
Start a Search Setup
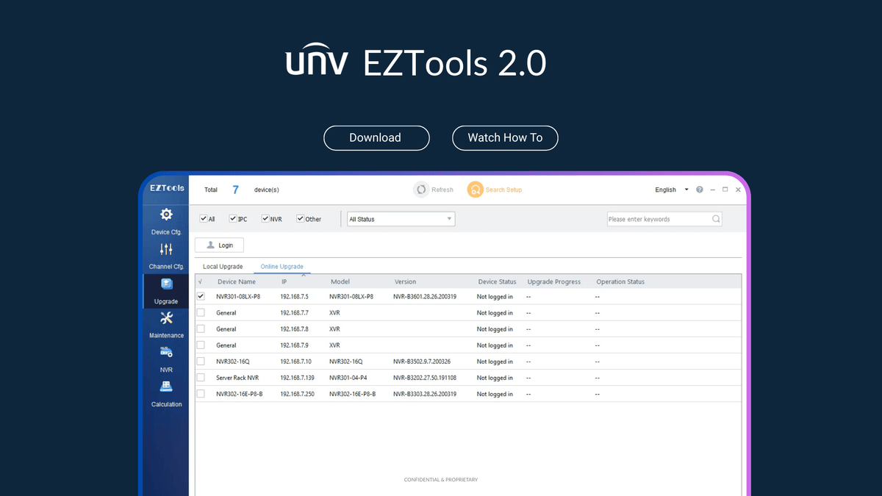(x=494, y=189)
